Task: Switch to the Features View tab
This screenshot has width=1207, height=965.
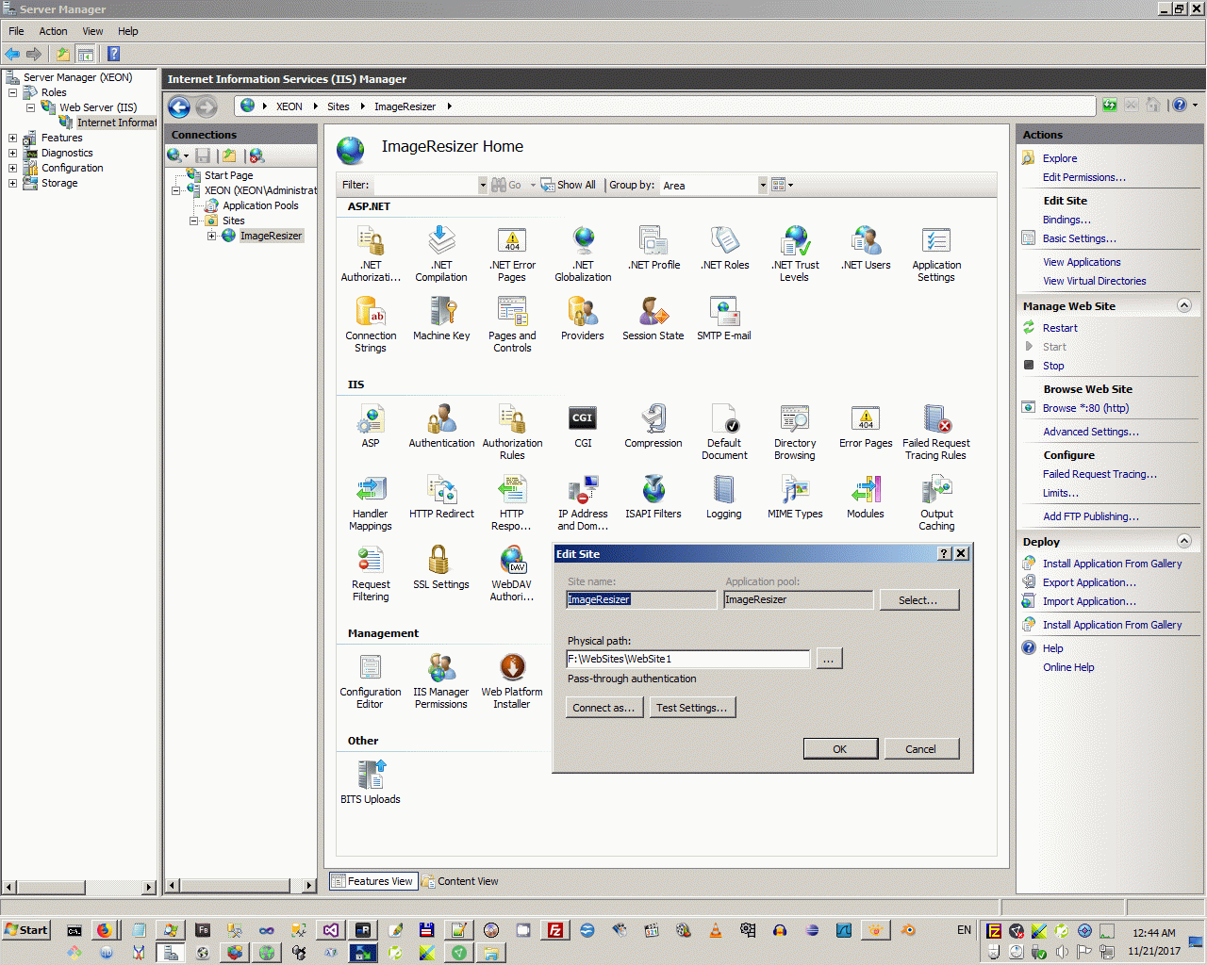Action: click(372, 881)
